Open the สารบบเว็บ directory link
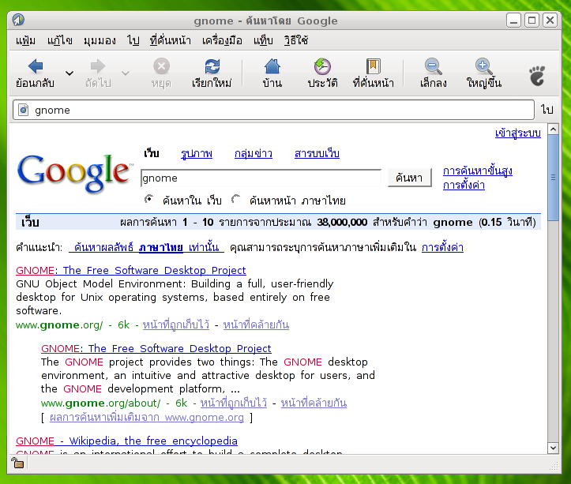Viewport: 571px width, 484px height. [317, 154]
